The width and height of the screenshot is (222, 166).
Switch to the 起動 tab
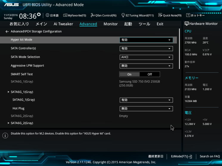[x=128, y=24]
